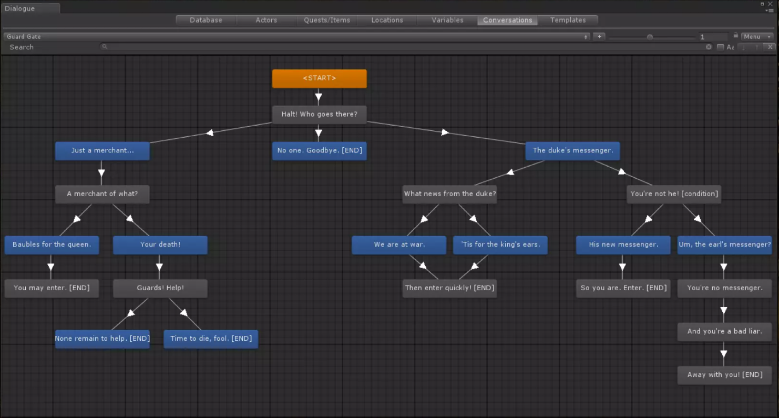Switch to the Actors tab
779x418 pixels.
click(266, 20)
